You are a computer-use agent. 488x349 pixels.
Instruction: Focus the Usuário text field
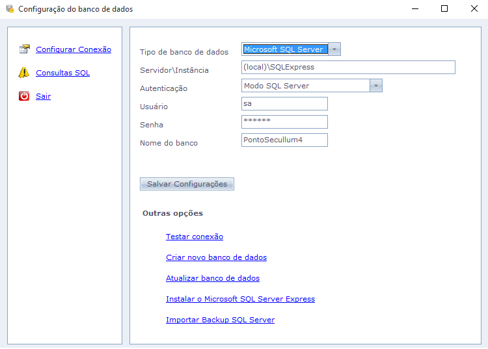tap(284, 104)
